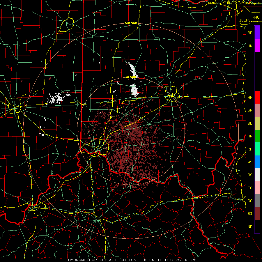Click the '50 NMI' range ring label
Screen dimensions: 262x262
(x=131, y=77)
